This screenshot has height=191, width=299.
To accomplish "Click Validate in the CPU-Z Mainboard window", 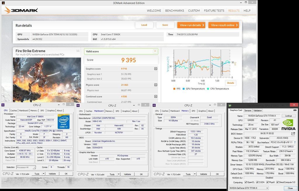I will 127,174.
